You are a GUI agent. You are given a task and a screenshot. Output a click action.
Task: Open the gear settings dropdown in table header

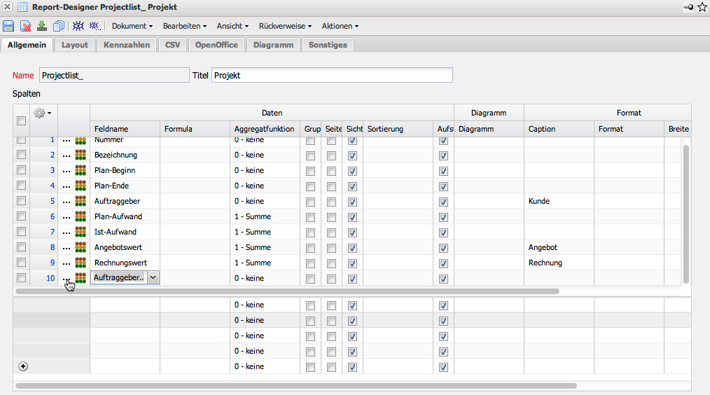point(43,112)
